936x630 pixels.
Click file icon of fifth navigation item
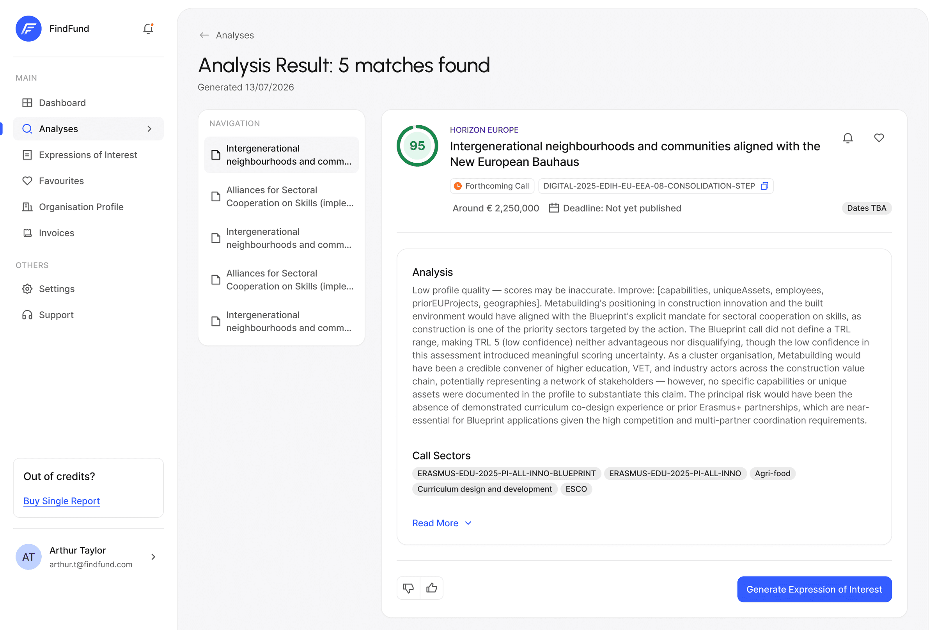click(216, 321)
